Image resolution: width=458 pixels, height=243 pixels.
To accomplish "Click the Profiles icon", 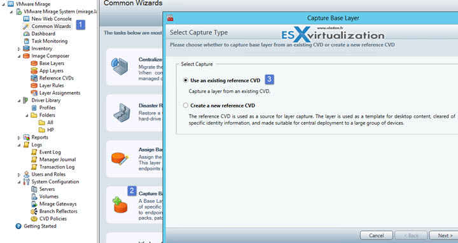I will 34,108.
